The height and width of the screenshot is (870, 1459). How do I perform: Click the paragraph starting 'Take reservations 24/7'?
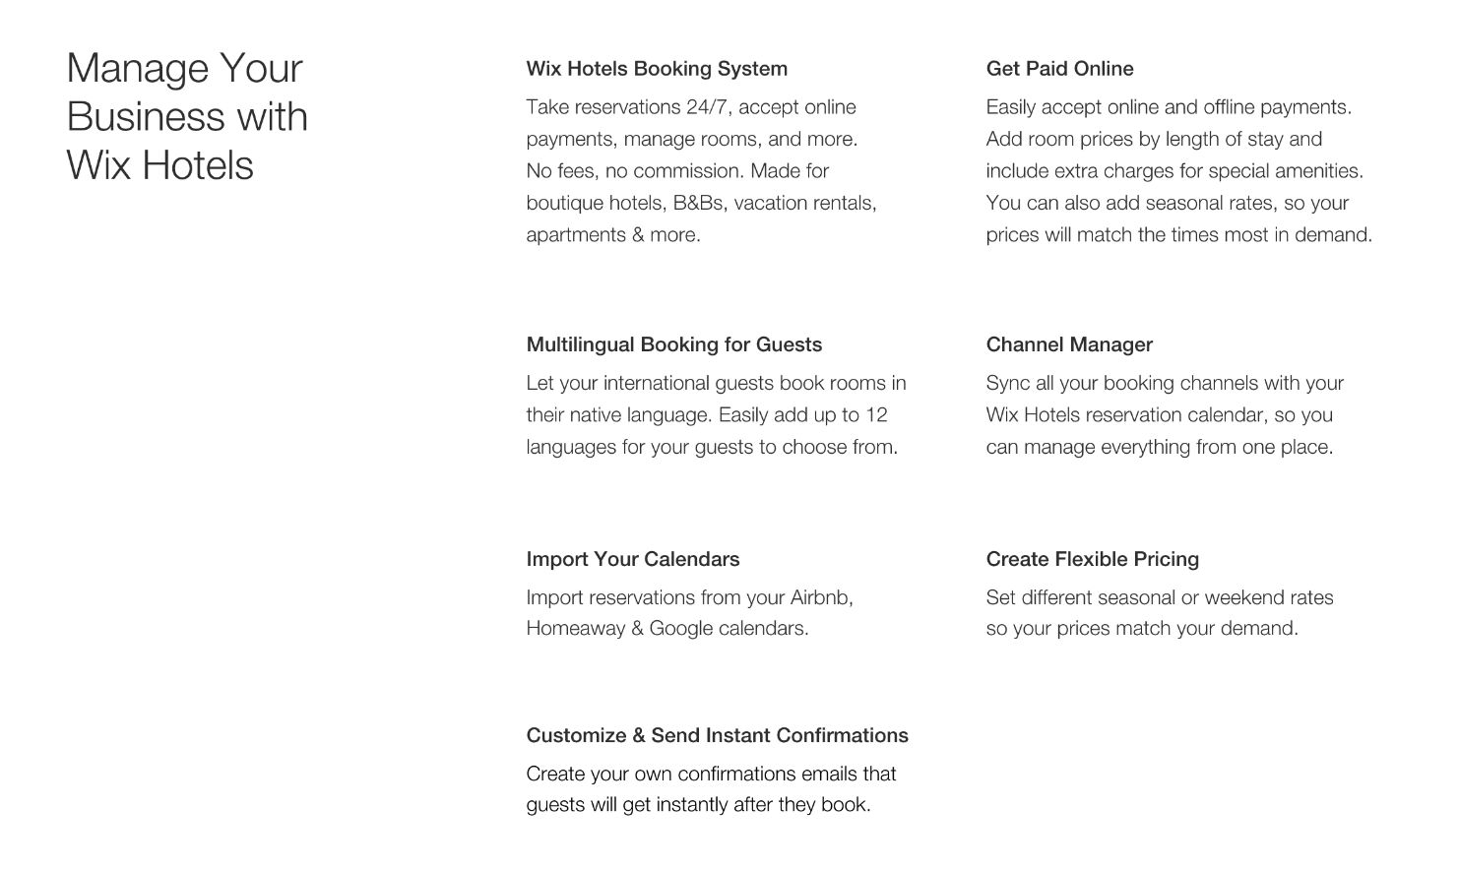pyautogui.click(x=701, y=170)
